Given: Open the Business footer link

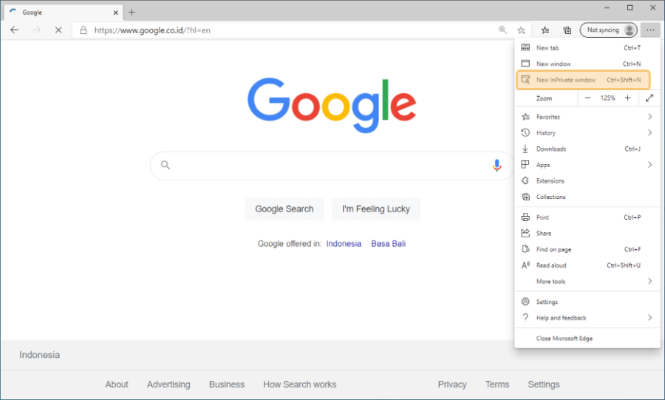Looking at the screenshot, I should pyautogui.click(x=227, y=384).
